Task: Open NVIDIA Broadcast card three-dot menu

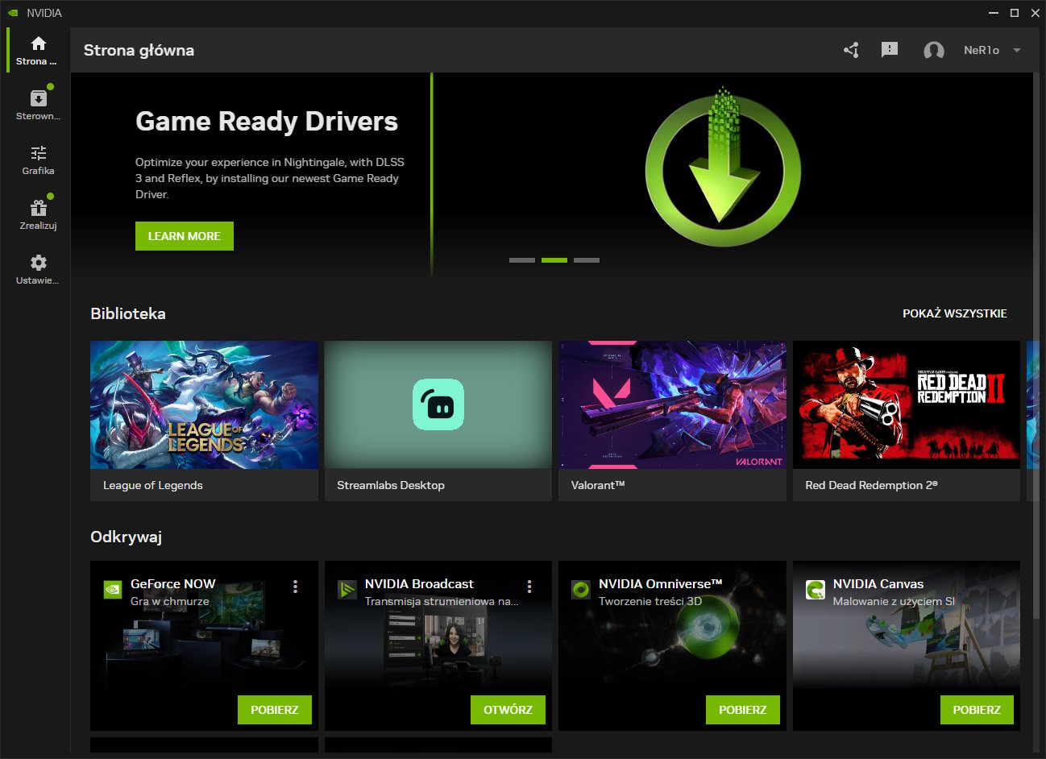Action: [529, 587]
